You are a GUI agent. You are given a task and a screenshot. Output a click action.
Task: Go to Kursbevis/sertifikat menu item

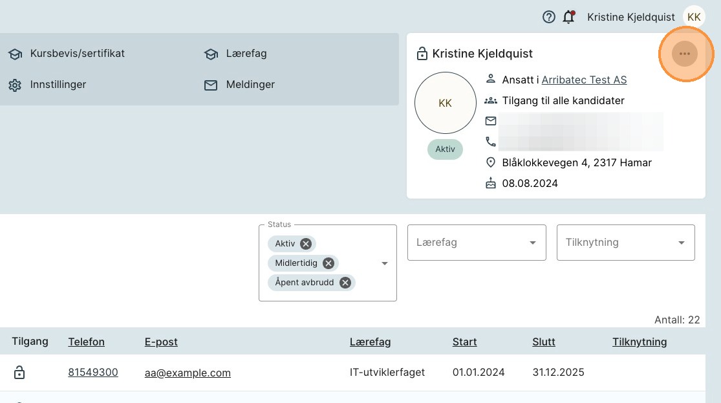[77, 54]
